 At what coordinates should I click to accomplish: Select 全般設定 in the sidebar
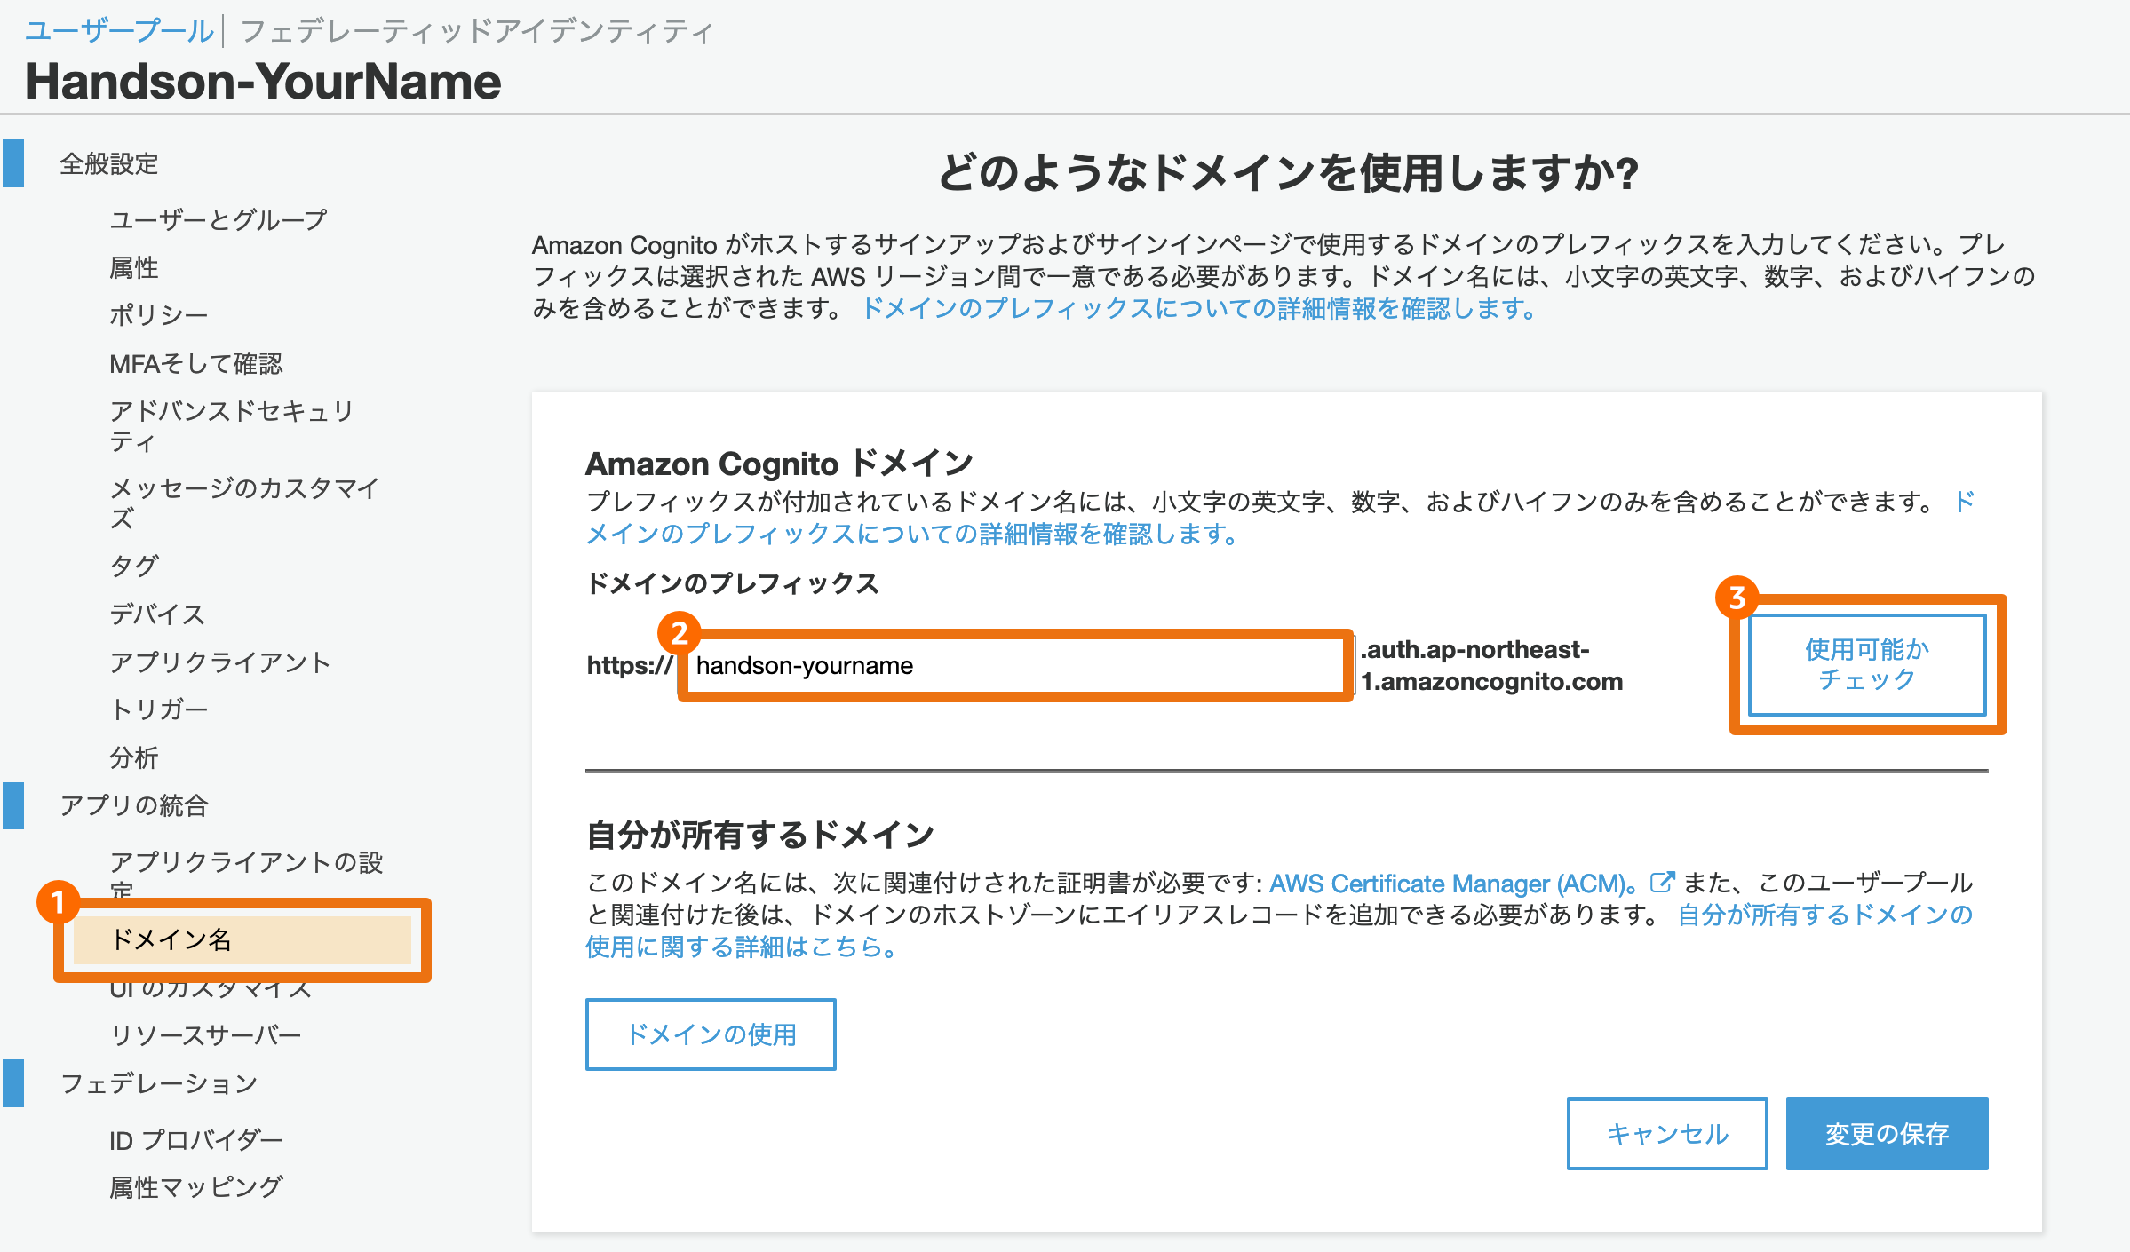pyautogui.click(x=108, y=164)
